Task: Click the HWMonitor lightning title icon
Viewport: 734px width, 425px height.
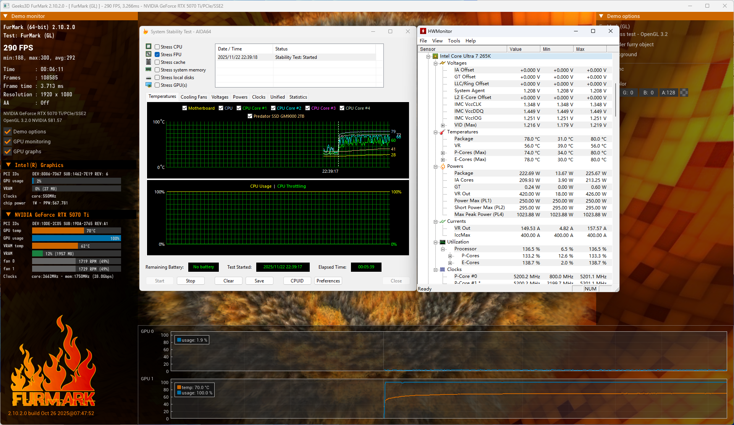Action: (x=423, y=31)
